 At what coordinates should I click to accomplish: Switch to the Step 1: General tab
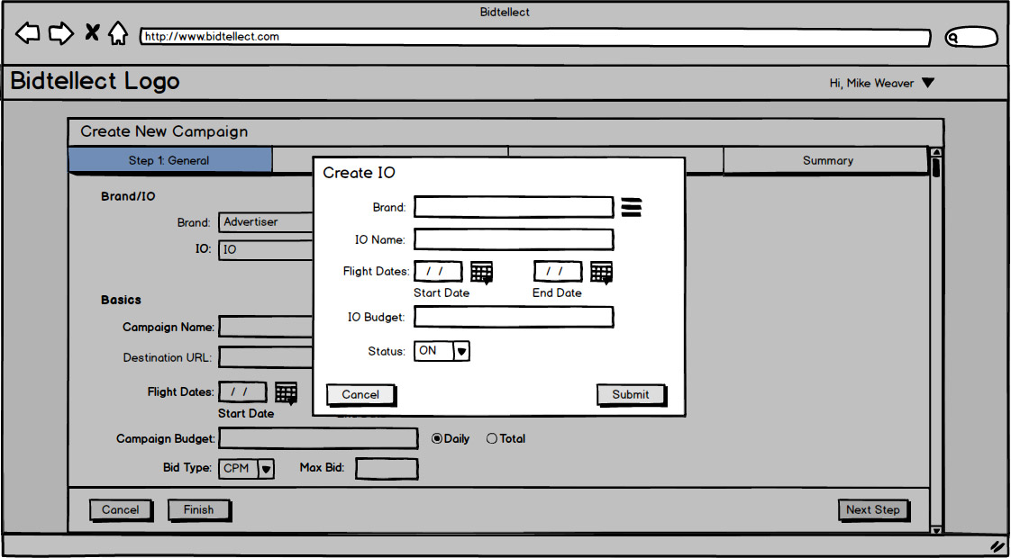(169, 161)
